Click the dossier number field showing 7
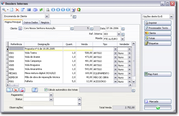 [61, 16]
